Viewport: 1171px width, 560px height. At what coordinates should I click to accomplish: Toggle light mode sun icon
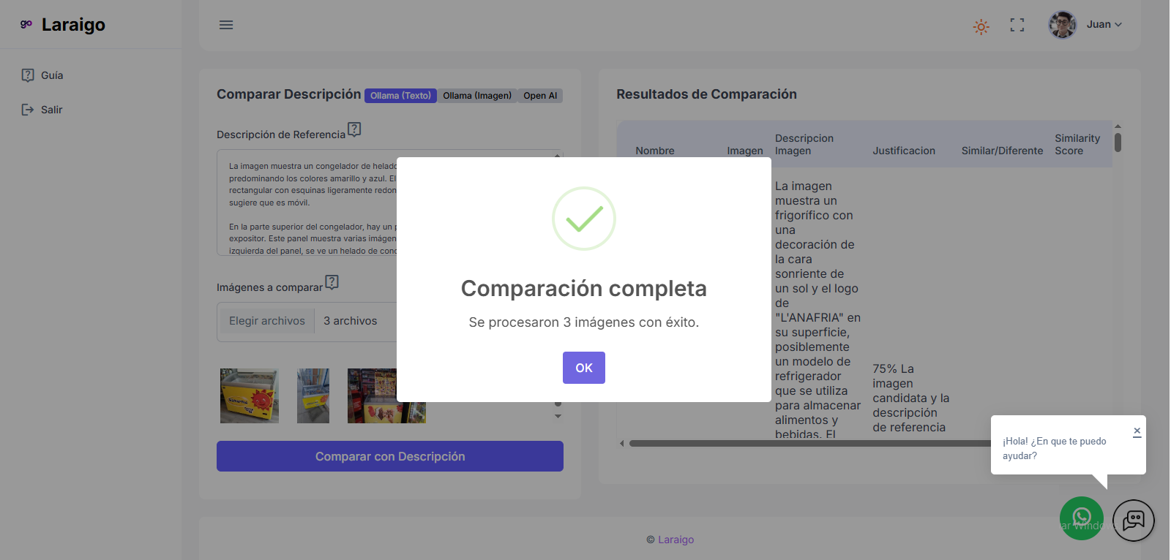point(981,27)
